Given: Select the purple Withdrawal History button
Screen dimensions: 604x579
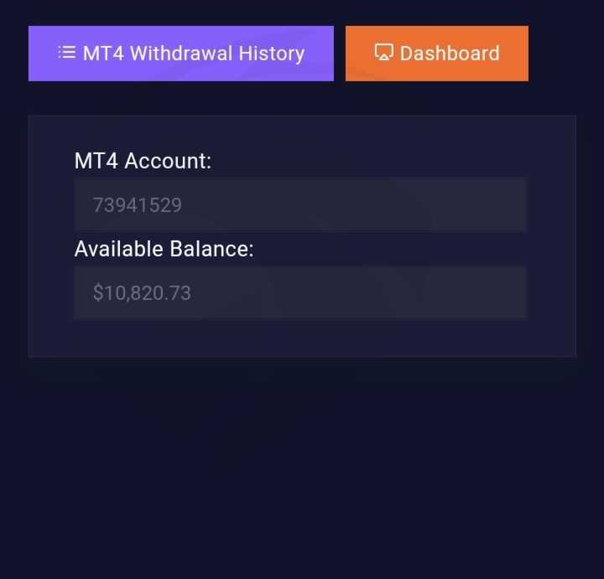Looking at the screenshot, I should [181, 54].
